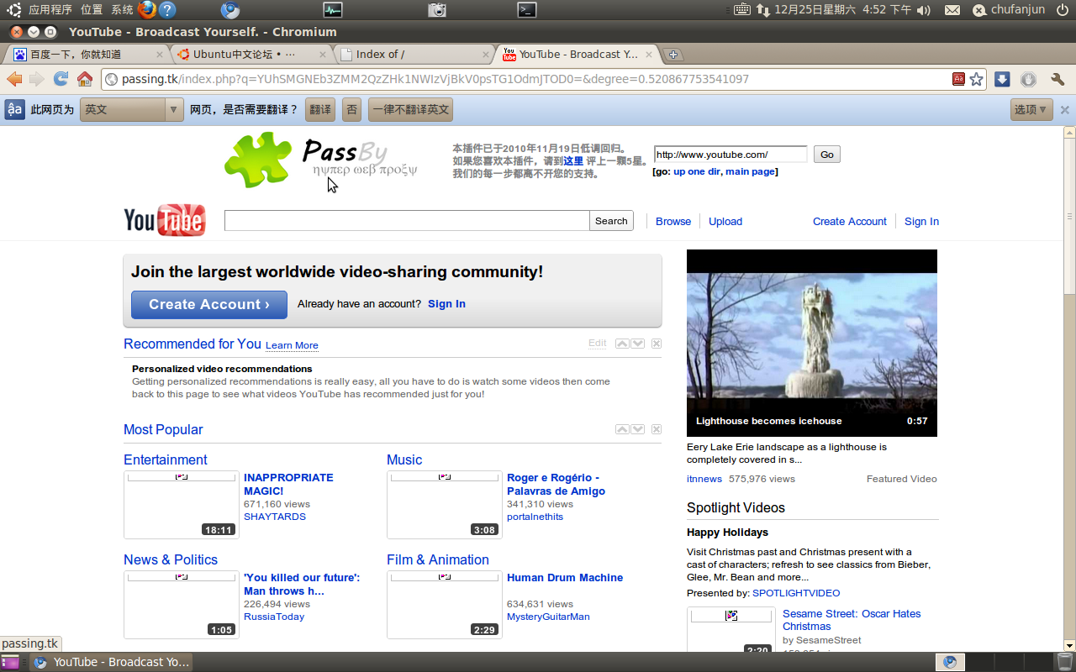Screen dimensions: 1076x672
Task: Open the 位置 menu
Action: (x=92, y=10)
